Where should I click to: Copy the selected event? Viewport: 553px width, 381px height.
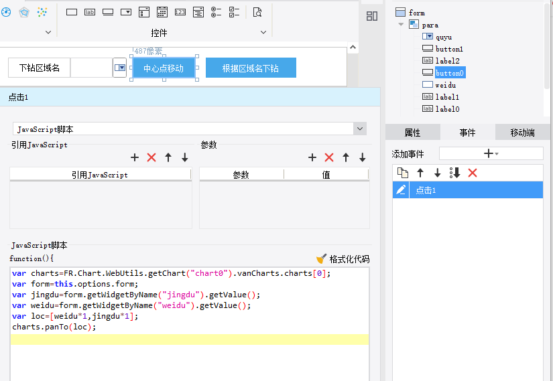[403, 173]
